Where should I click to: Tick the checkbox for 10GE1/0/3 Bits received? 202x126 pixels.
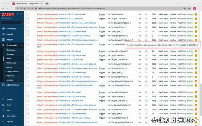[27, 14]
